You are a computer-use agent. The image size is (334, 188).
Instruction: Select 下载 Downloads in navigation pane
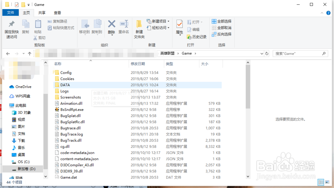click(18, 141)
